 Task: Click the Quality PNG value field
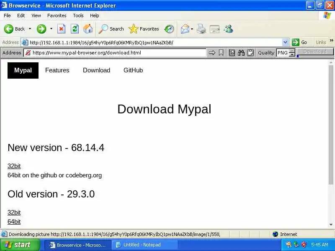[283, 53]
